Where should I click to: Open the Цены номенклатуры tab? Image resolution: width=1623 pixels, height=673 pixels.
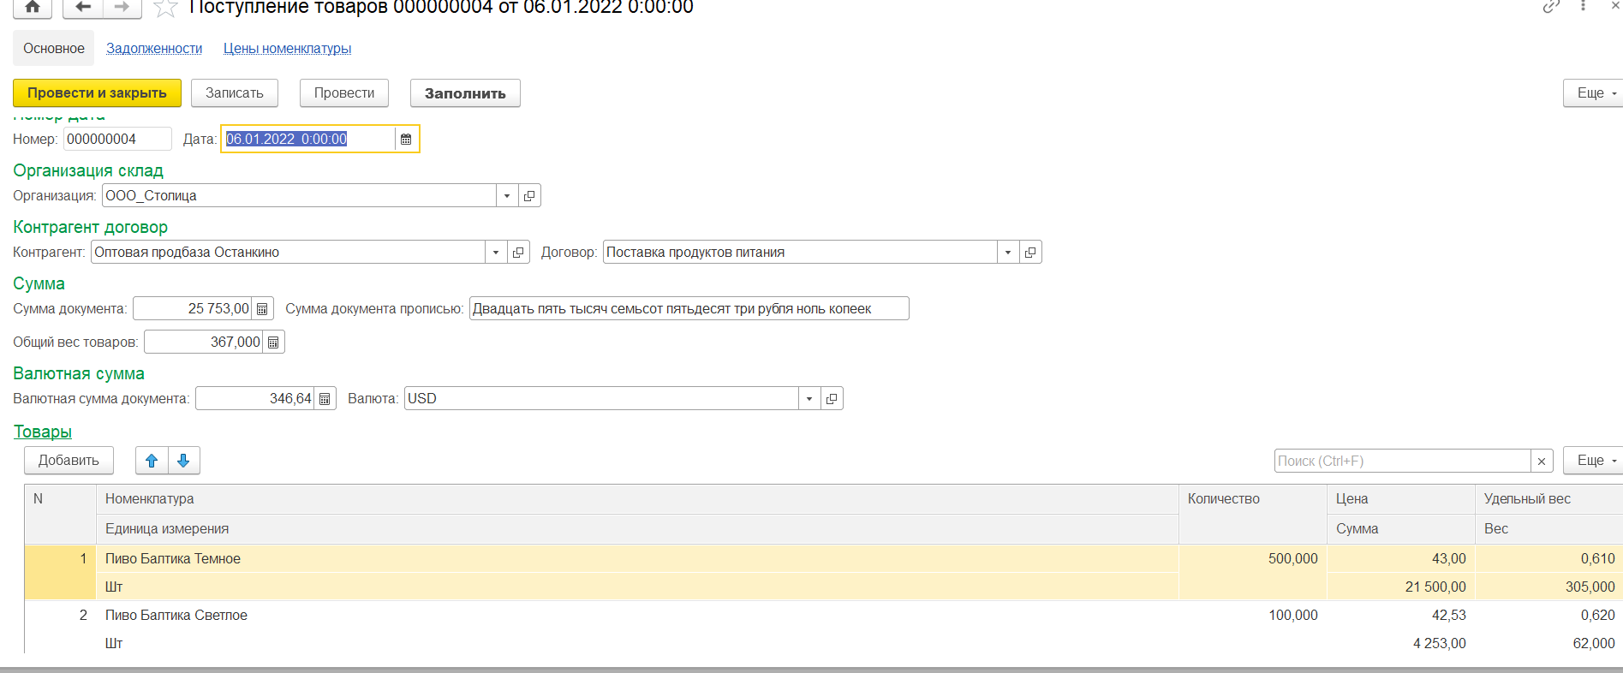(287, 49)
